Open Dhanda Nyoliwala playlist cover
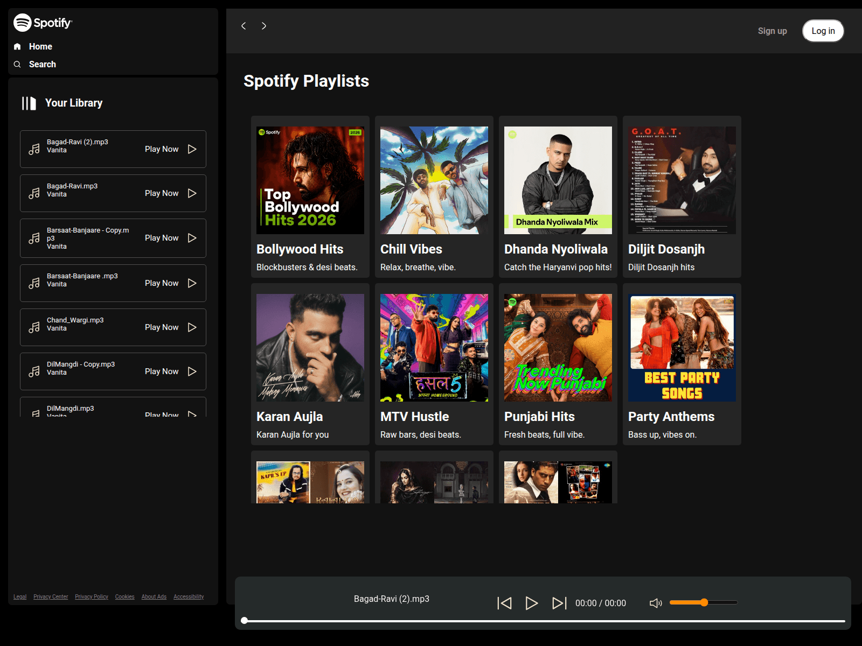The image size is (862, 646). coord(558,180)
